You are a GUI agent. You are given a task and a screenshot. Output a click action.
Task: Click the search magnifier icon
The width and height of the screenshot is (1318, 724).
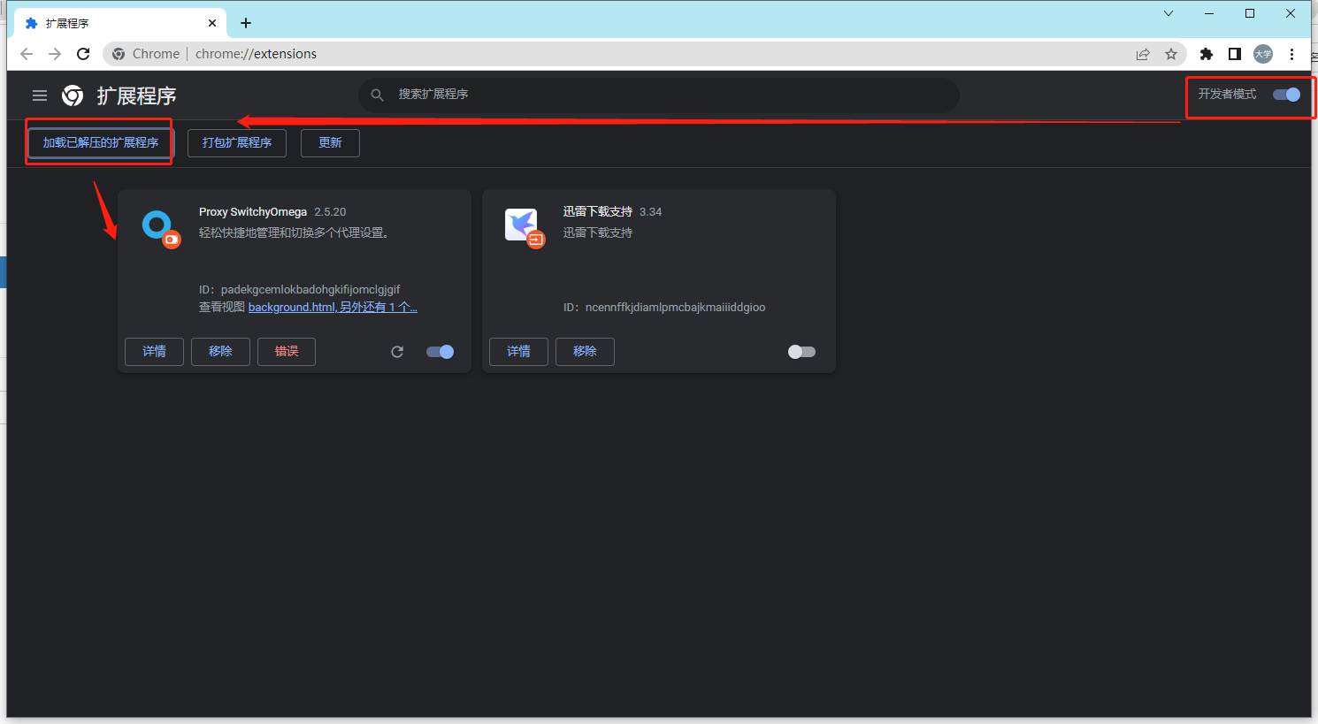coord(378,95)
